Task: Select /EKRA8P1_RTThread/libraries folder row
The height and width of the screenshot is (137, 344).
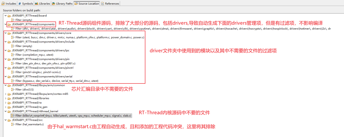Action: click(x=31, y=98)
